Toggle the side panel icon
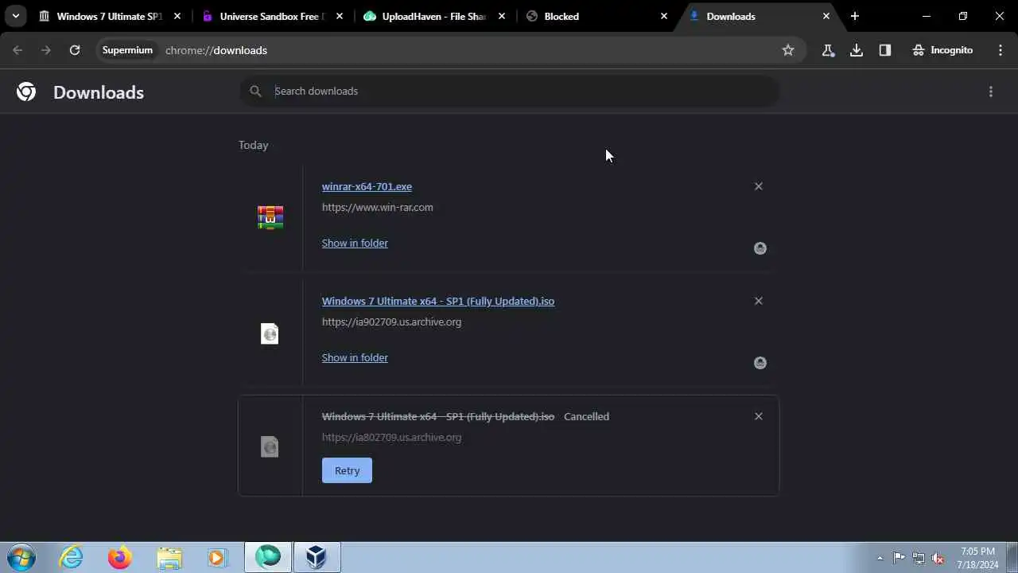Screen dimensions: 1018x573 [885, 50]
